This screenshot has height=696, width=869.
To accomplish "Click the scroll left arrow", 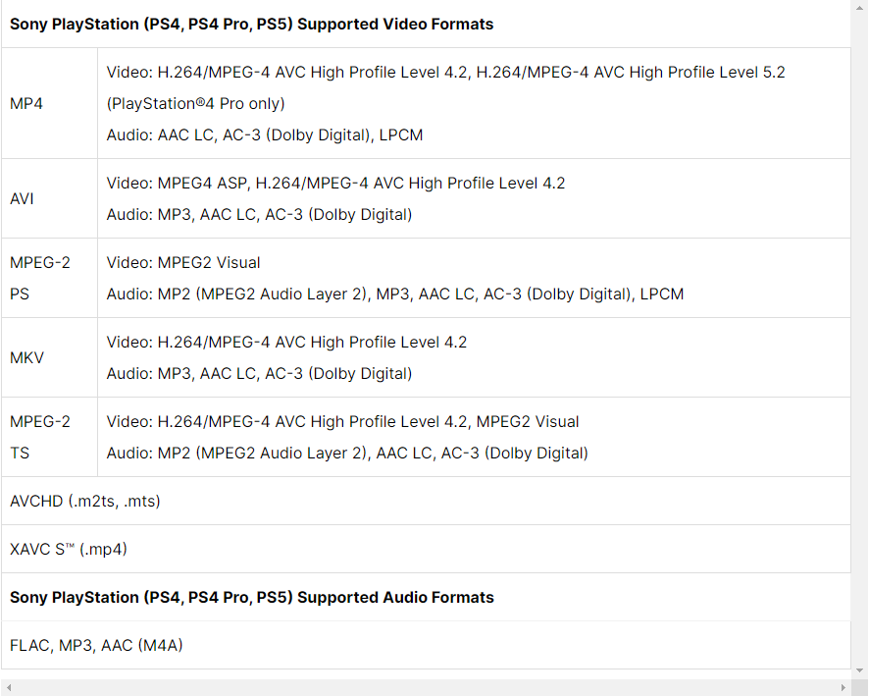I will 8,688.
